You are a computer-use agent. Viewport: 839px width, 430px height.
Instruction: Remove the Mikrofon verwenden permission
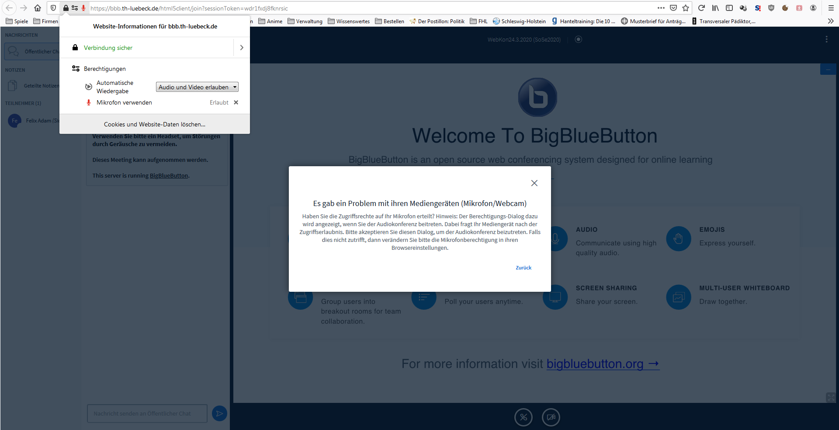point(236,102)
